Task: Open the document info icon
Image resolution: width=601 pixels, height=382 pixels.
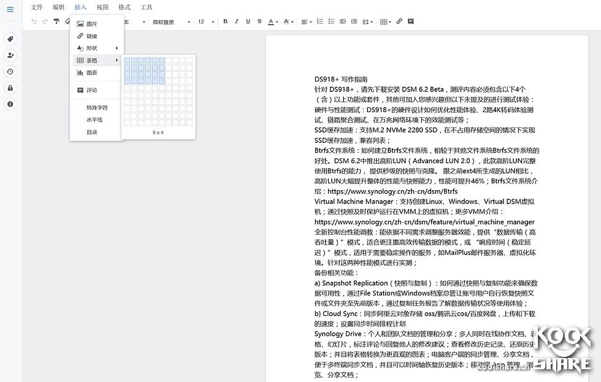Action: (x=10, y=104)
